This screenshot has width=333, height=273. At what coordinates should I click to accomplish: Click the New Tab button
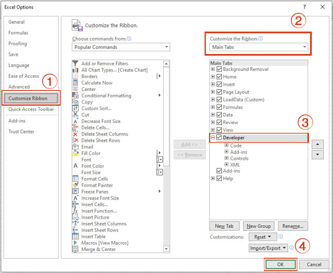pyautogui.click(x=224, y=226)
